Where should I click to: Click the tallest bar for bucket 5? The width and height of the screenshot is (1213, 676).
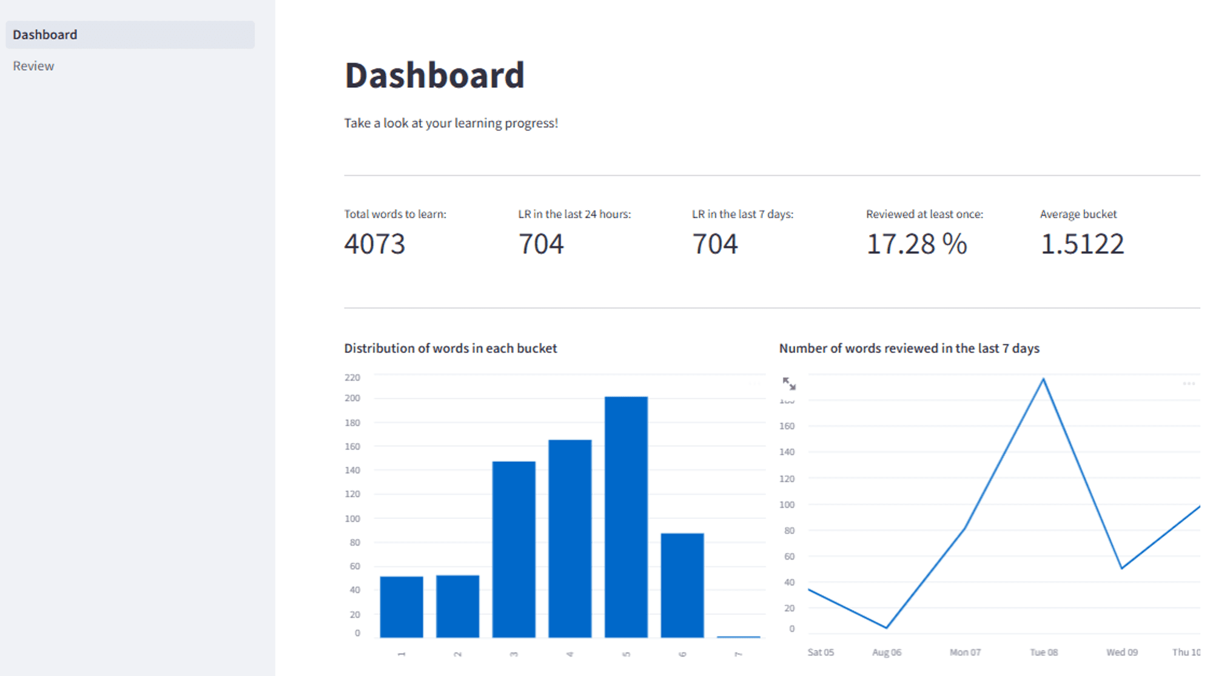(626, 517)
